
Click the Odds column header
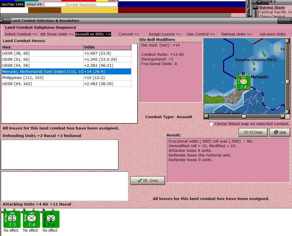click(107, 47)
